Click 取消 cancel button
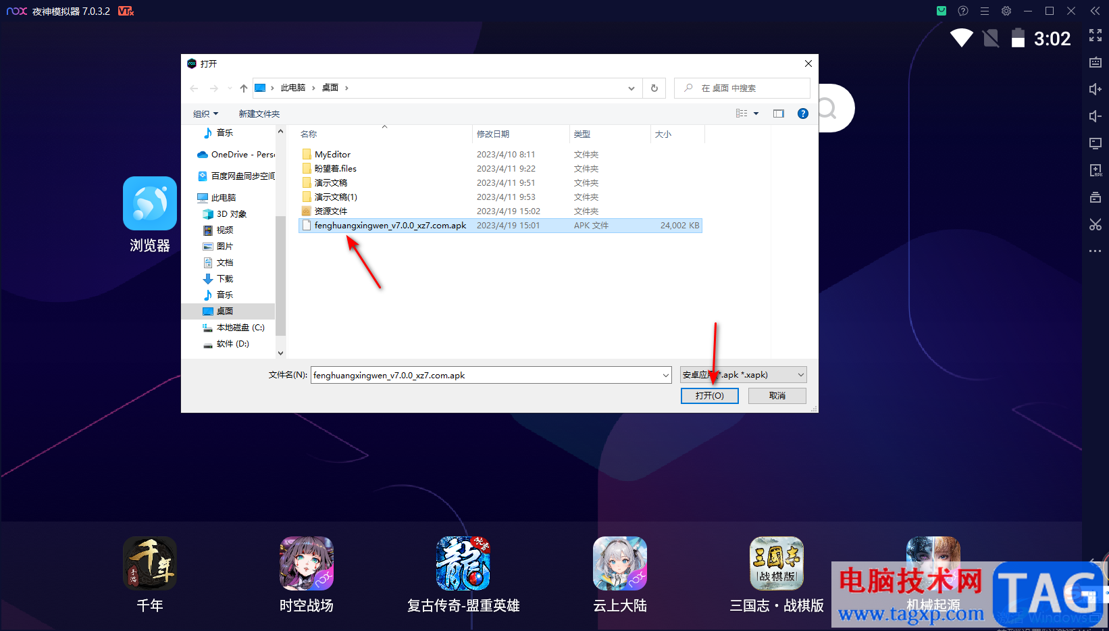Image resolution: width=1109 pixels, height=631 pixels. [777, 396]
